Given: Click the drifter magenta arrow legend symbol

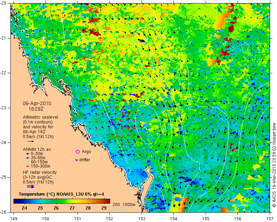Looking at the screenshot, I should (x=77, y=160).
